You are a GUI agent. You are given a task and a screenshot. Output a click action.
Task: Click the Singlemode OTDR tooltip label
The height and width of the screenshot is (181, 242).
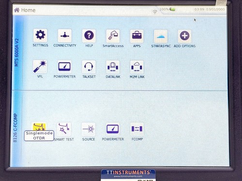click(39, 136)
